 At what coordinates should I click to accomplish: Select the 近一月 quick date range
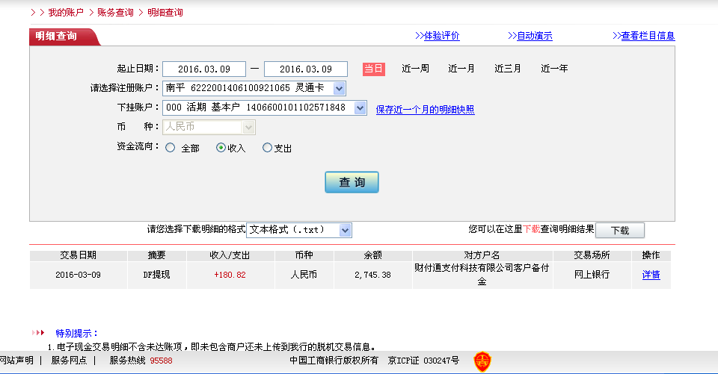[x=461, y=69]
